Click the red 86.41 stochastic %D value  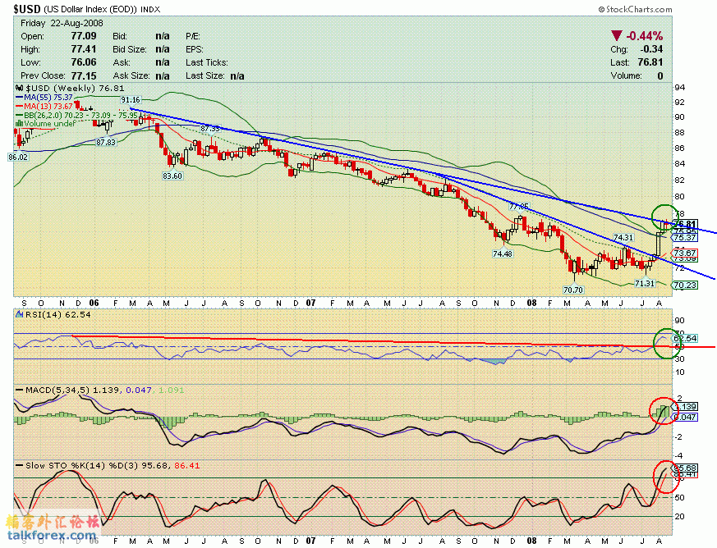[x=187, y=466]
